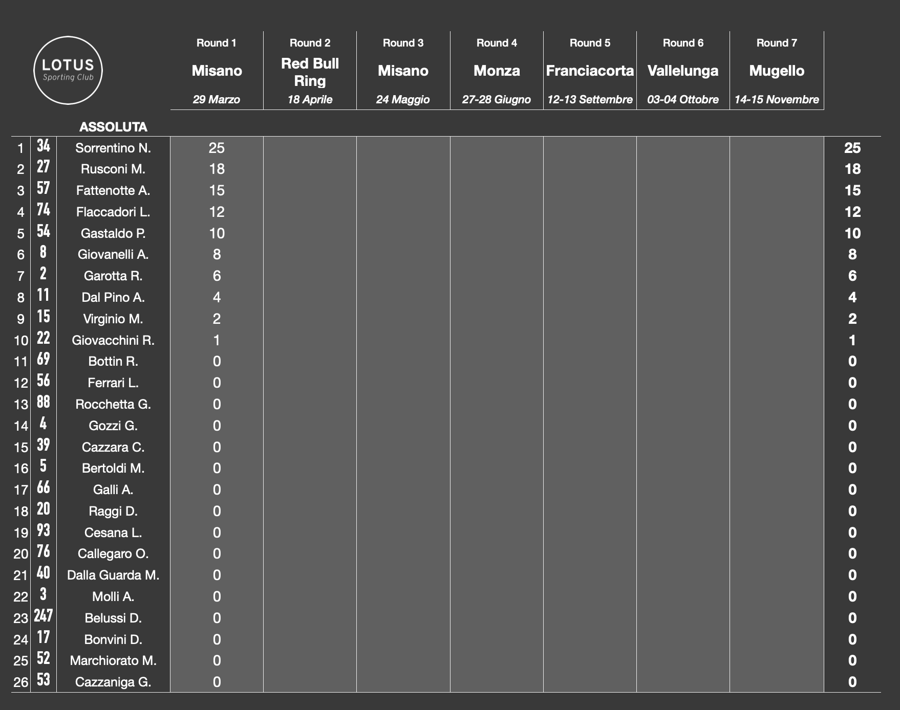Click car number 74 next to Flaccadori
This screenshot has width=900, height=710.
point(44,210)
